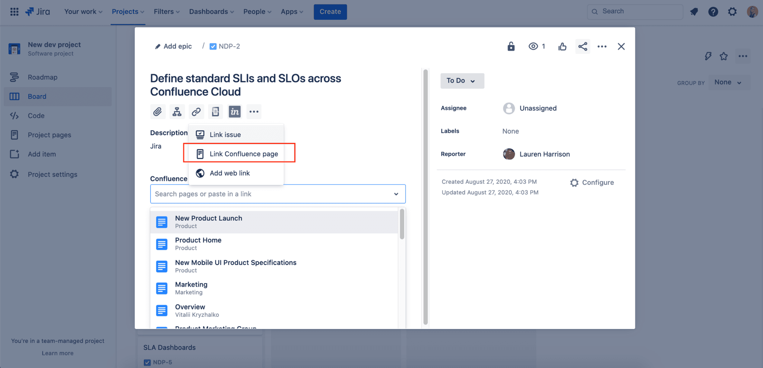Image resolution: width=763 pixels, height=368 pixels.
Task: Open the To Do status dropdown
Action: [462, 81]
